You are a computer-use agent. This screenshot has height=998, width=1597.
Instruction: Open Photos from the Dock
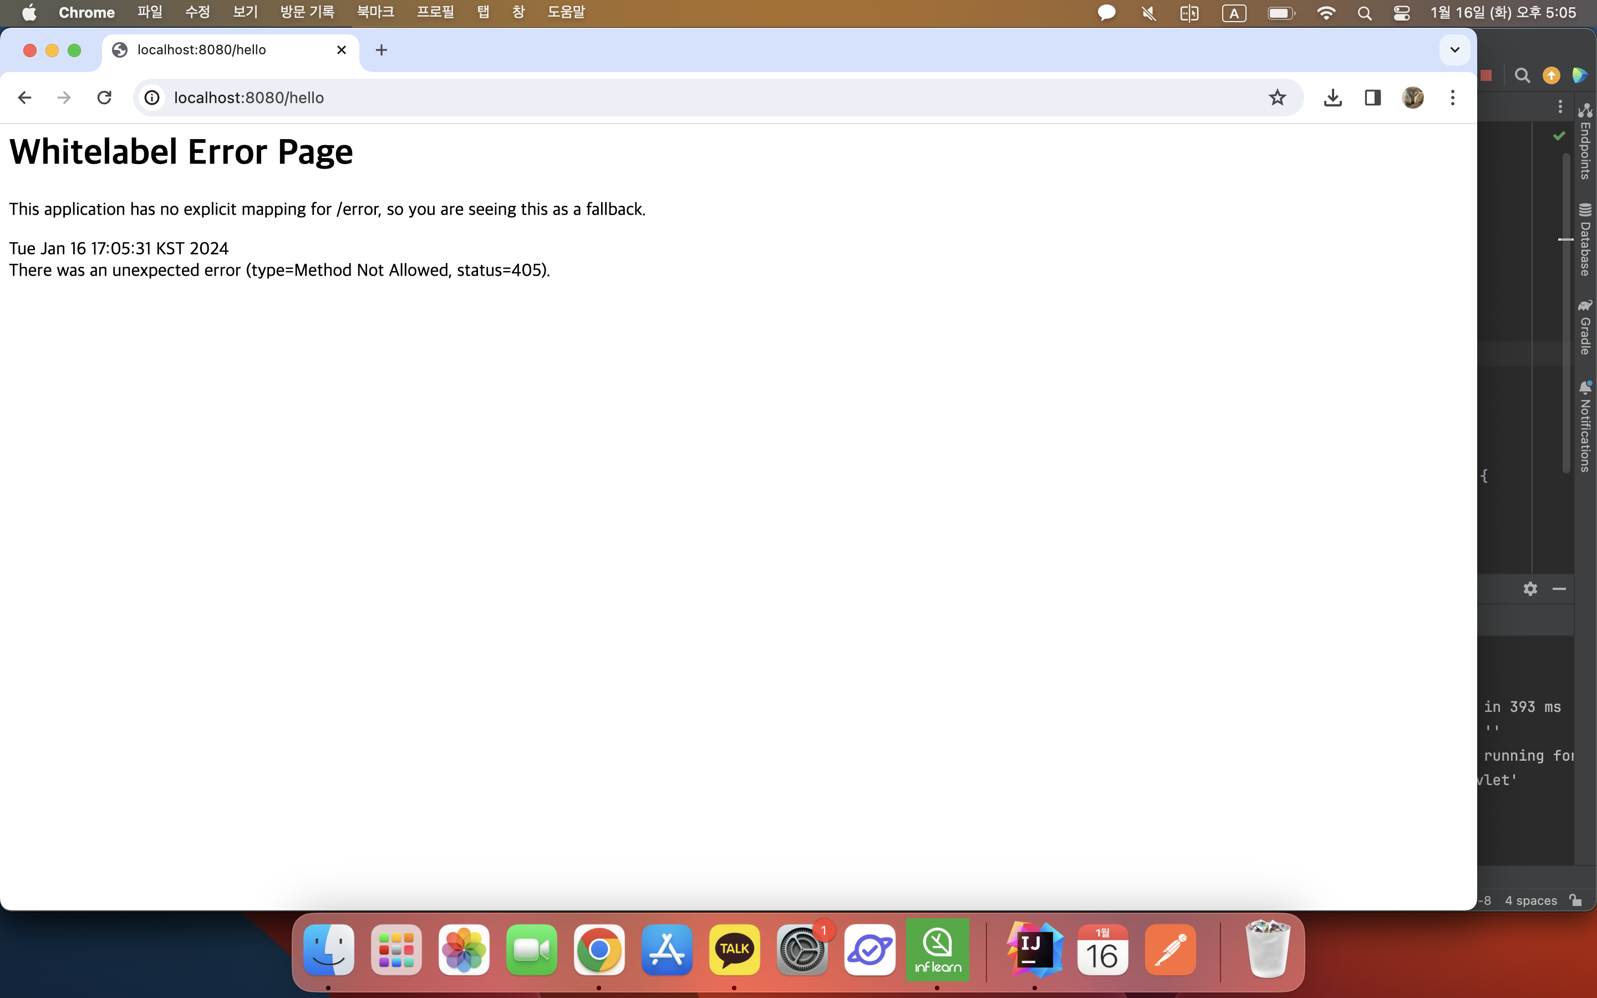[x=464, y=949]
